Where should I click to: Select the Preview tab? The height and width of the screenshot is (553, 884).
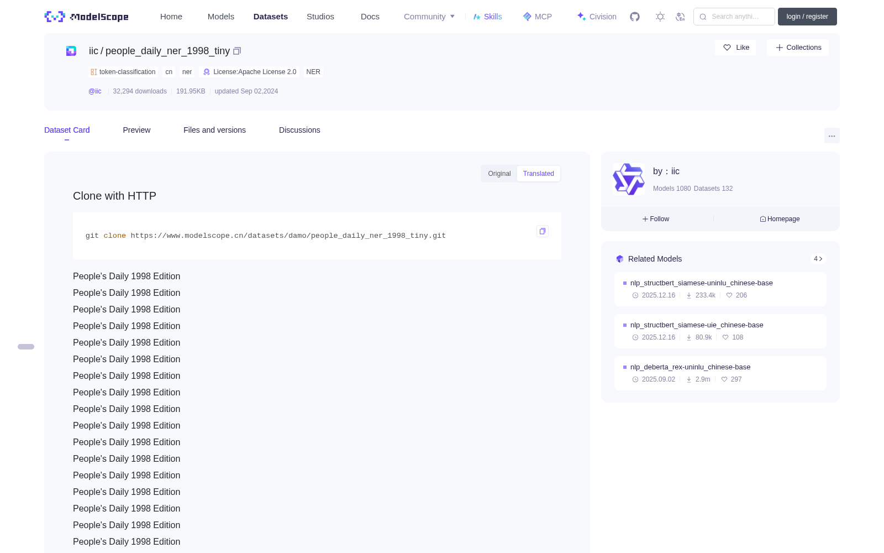click(136, 130)
